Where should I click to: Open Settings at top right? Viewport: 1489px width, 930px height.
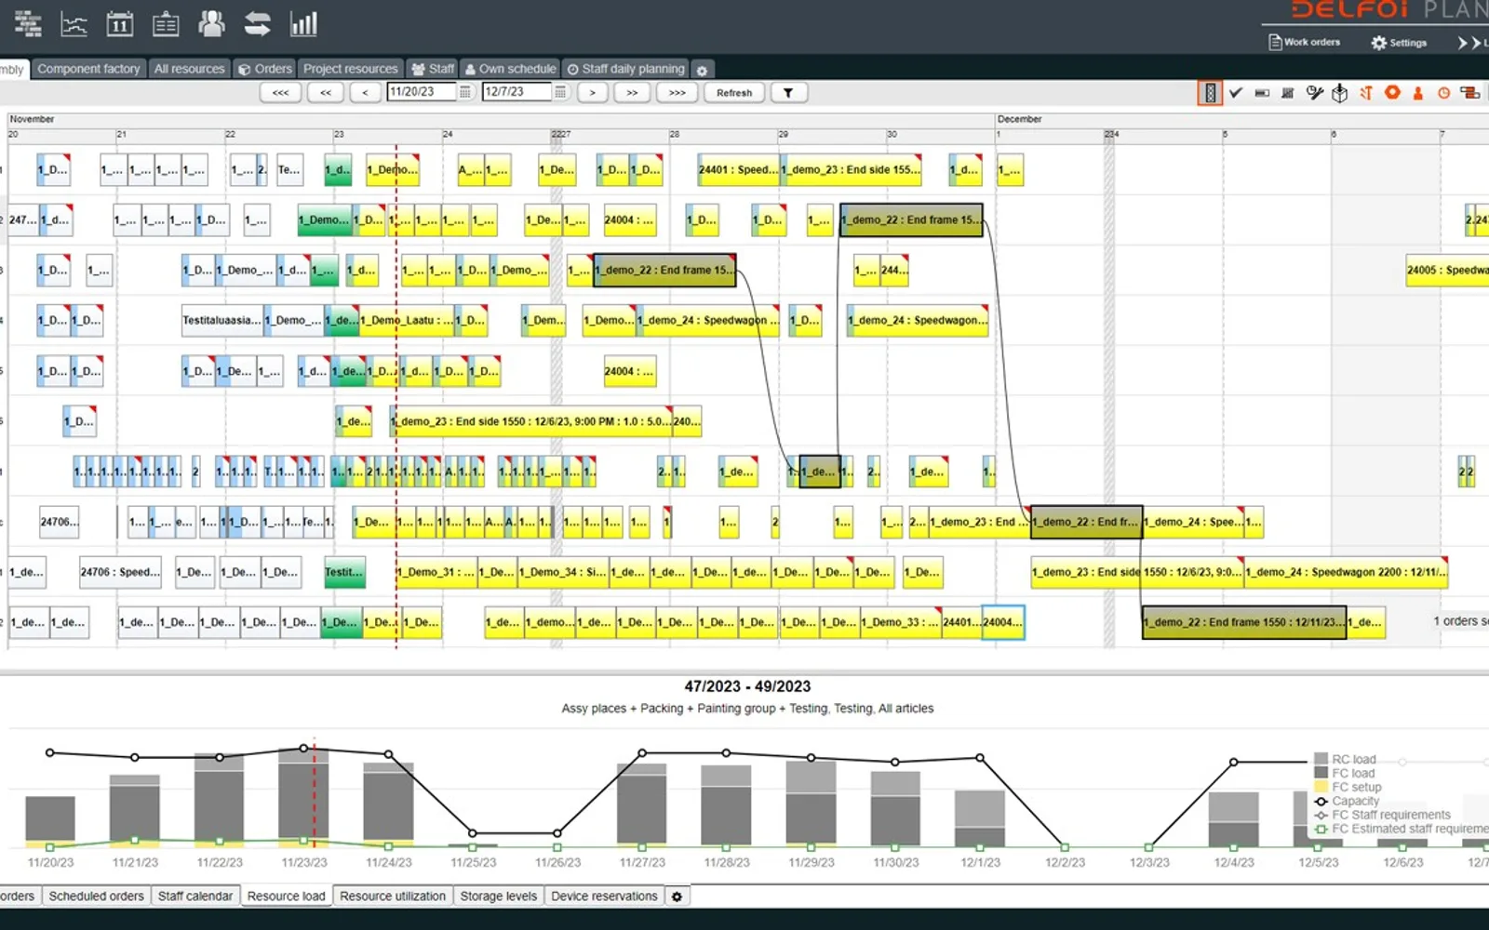pos(1399,43)
